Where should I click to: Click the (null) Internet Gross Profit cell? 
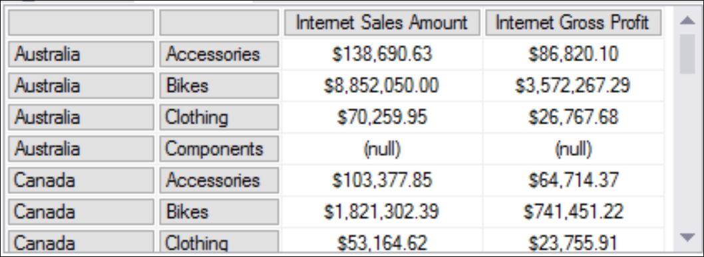pyautogui.click(x=574, y=149)
